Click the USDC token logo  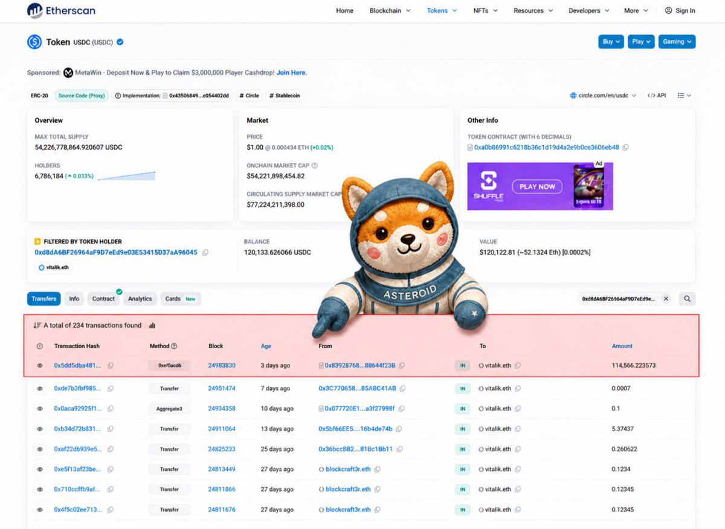(34, 42)
